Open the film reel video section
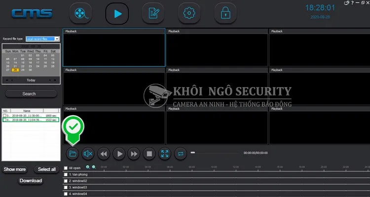This screenshot has height=197, width=370. coord(80,13)
